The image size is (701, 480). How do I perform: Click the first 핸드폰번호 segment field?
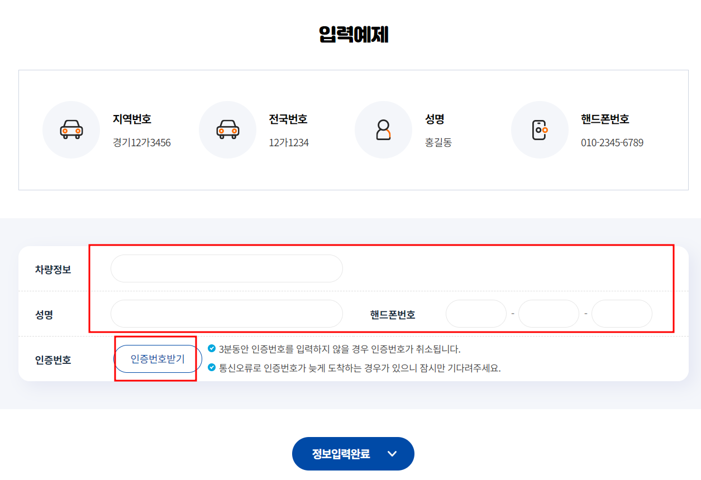(x=476, y=314)
